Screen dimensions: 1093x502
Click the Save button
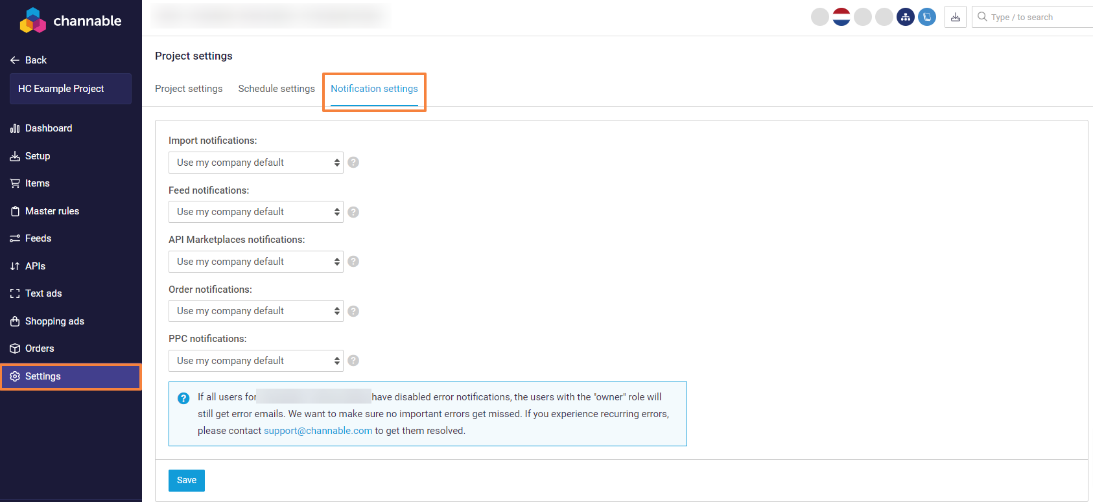point(187,481)
